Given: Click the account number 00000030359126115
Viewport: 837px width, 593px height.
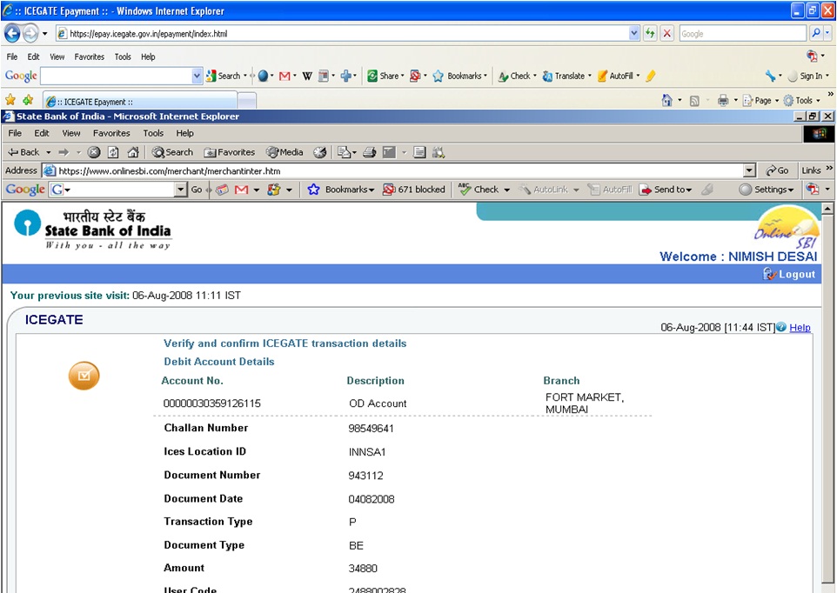Looking at the screenshot, I should (212, 403).
